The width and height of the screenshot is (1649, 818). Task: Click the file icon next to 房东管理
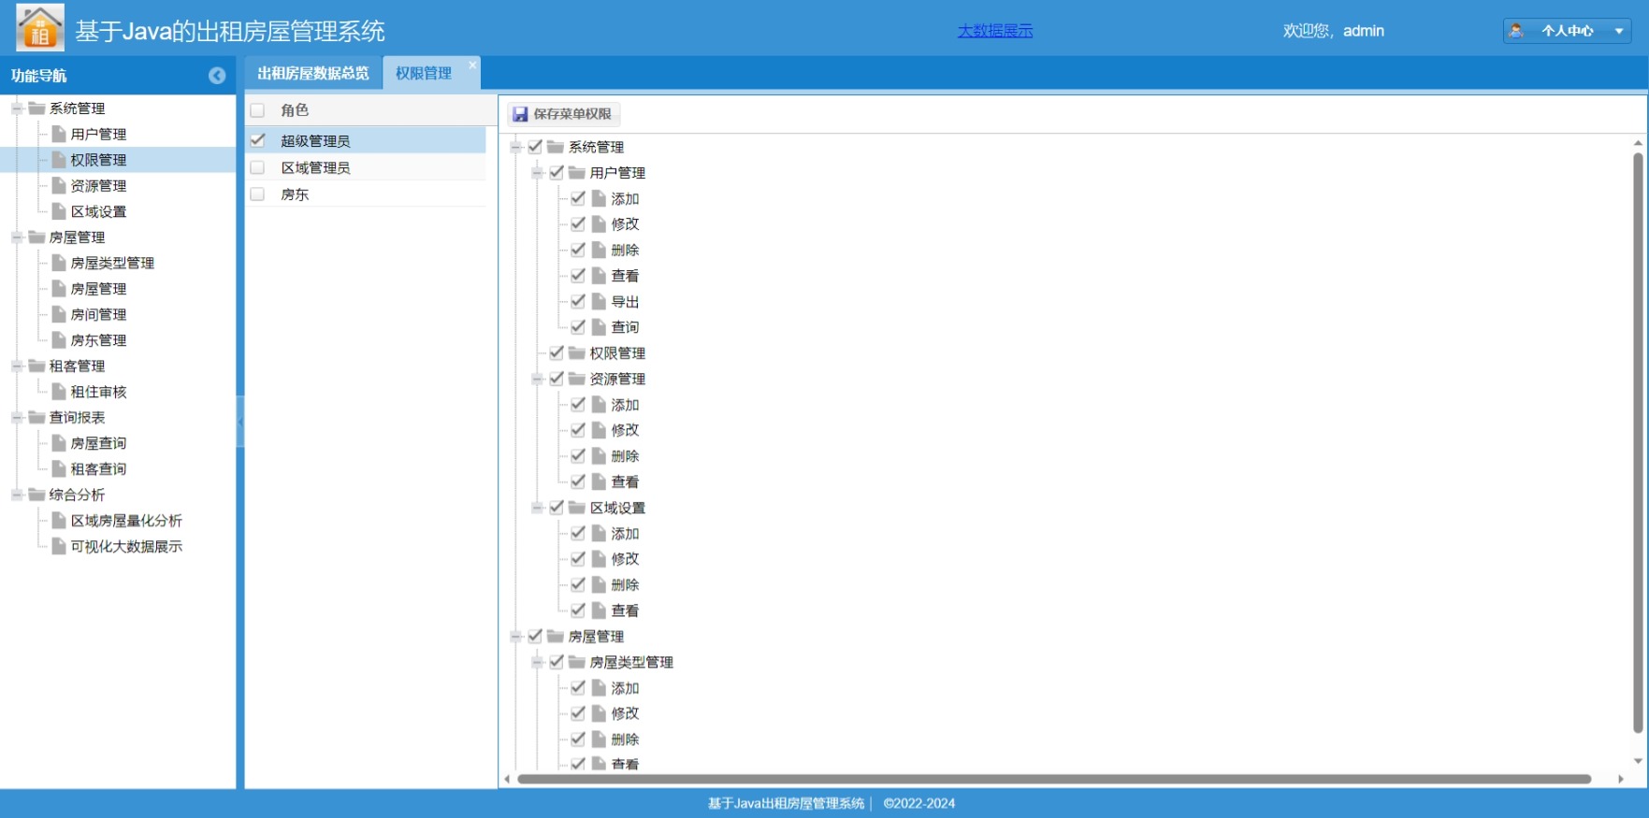[59, 340]
